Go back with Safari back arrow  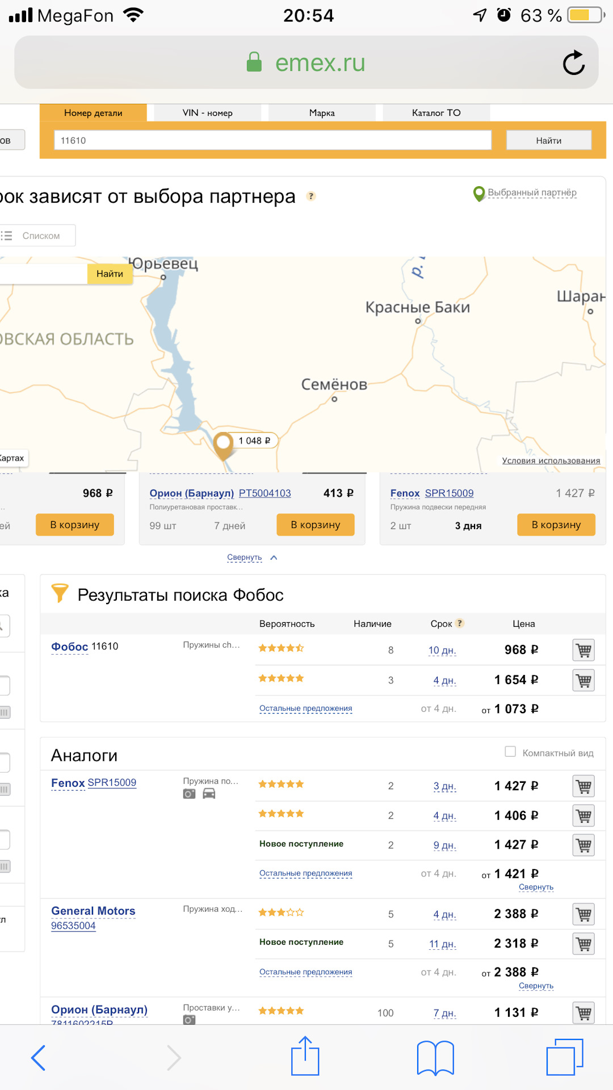pos(39,1057)
